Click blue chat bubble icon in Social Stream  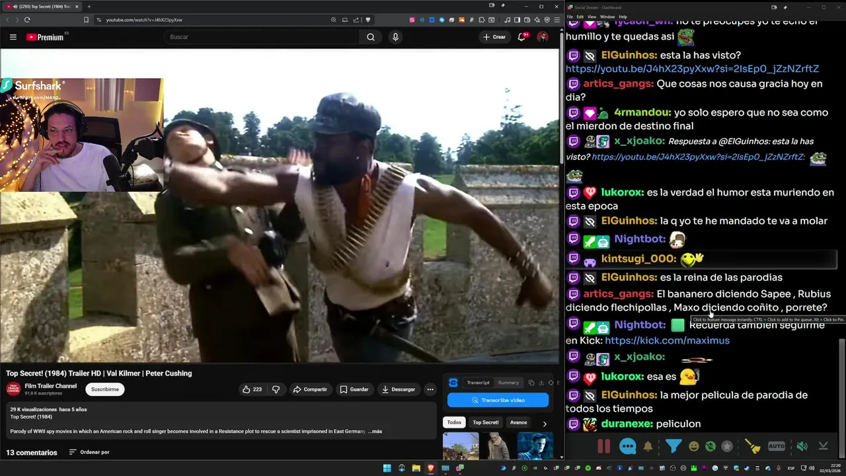[627, 446]
